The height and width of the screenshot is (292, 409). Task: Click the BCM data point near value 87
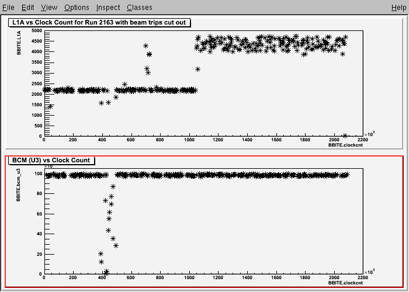113,187
